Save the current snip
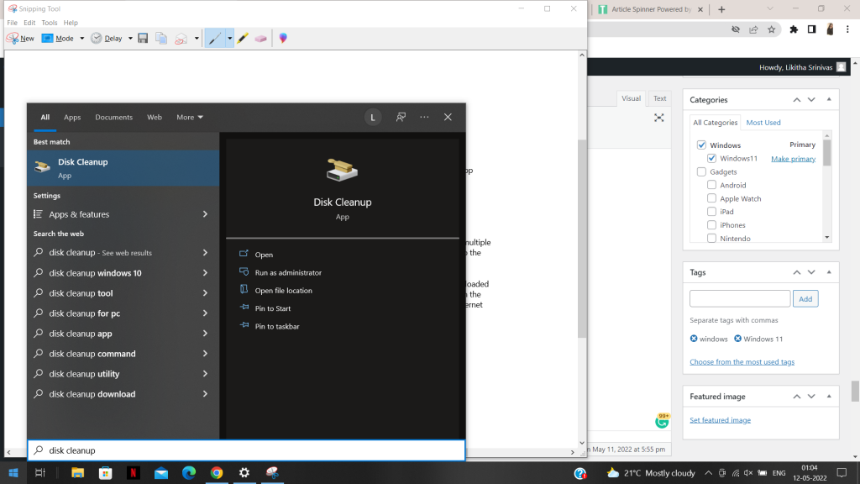860x484 pixels. point(143,38)
